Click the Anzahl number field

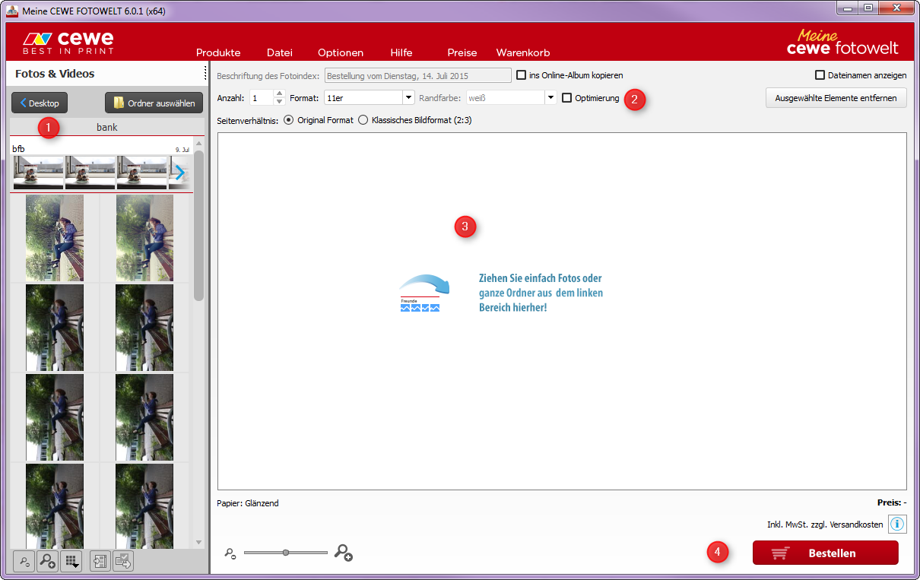(261, 98)
